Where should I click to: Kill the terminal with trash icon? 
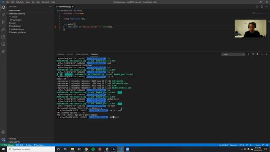[x=257, y=54]
